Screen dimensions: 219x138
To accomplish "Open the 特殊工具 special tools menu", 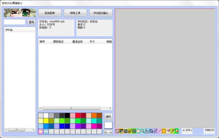I will pyautogui.click(x=75, y=13).
